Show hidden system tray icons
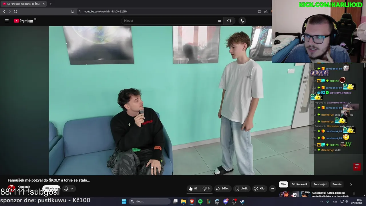Viewport: 366px width, 206px height. point(321,201)
